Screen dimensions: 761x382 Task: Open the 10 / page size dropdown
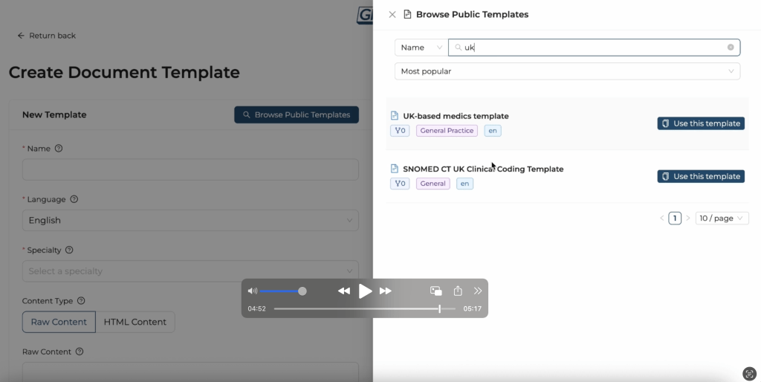[722, 218]
